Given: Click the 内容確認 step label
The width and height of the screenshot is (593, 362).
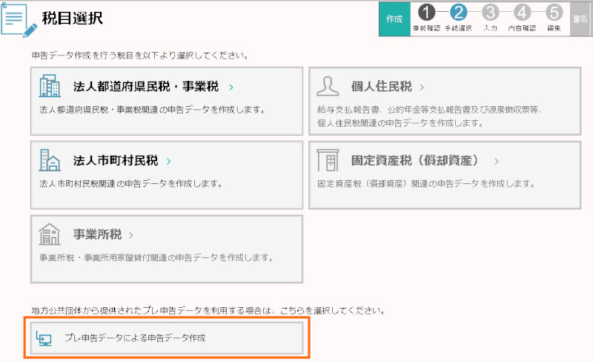Looking at the screenshot, I should 522,28.
